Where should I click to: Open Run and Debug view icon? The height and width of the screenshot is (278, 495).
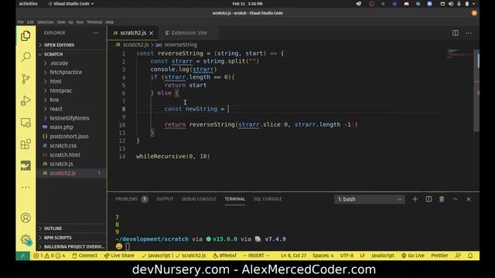point(26,100)
